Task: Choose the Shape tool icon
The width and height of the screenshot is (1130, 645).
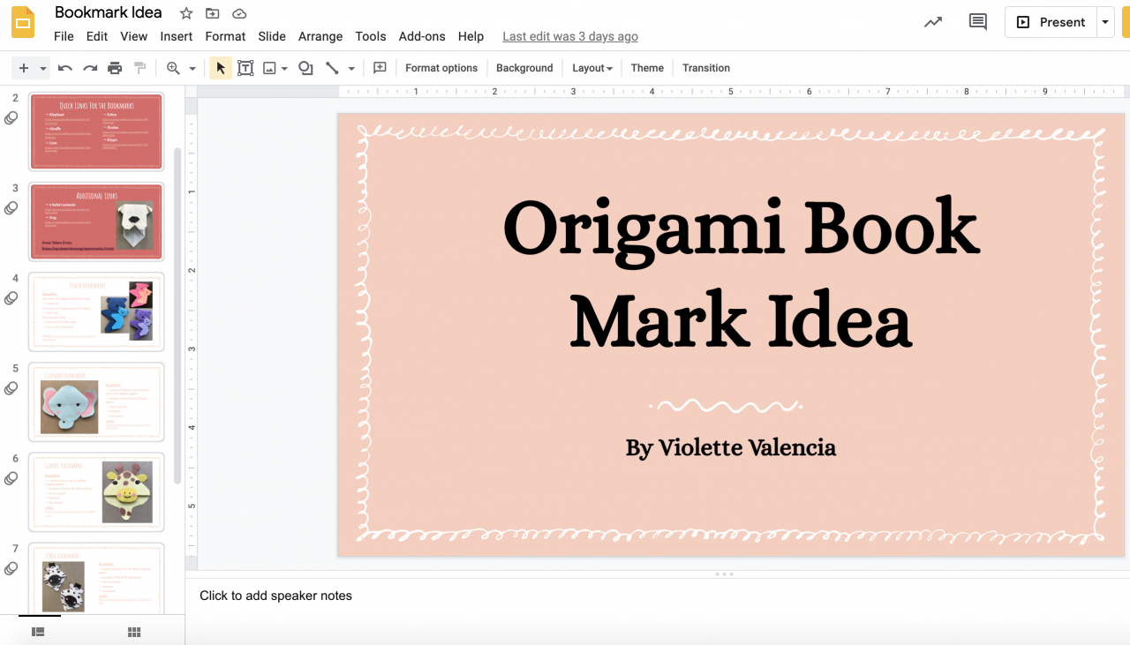Action: [x=305, y=68]
